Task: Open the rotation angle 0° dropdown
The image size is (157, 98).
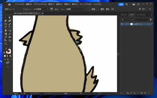Action: [31, 94]
